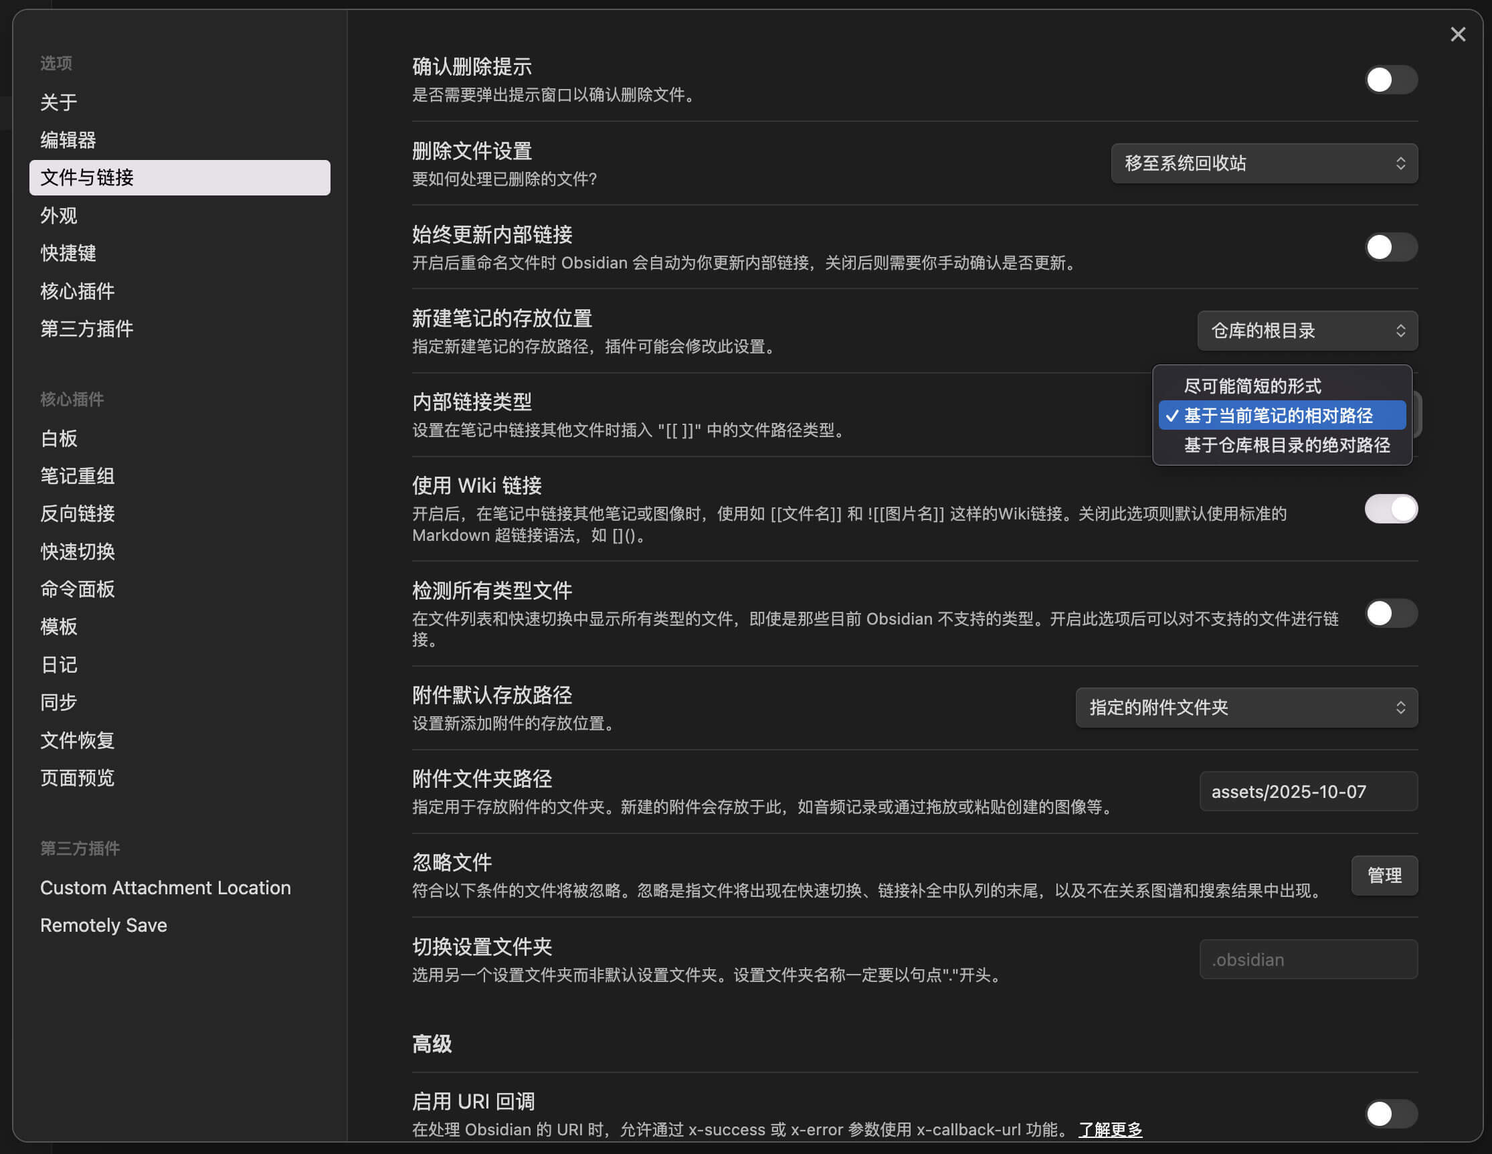Enable the URI 回调 toggle
The image size is (1492, 1154).
(1390, 1114)
